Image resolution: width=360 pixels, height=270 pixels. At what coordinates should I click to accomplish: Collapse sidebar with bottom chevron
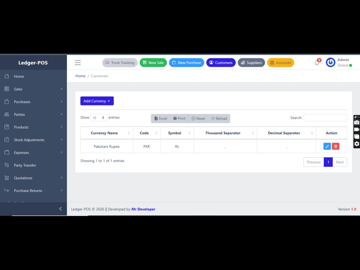coord(60,209)
